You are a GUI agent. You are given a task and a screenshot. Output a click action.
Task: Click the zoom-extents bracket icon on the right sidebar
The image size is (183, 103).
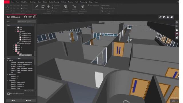tap(177, 26)
